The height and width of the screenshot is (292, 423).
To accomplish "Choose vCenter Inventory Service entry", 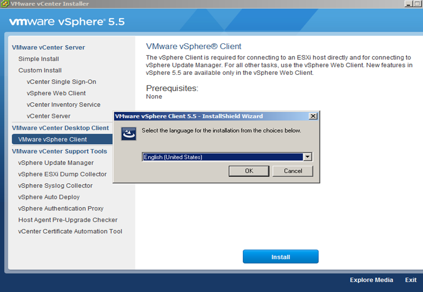I will pyautogui.click(x=63, y=104).
